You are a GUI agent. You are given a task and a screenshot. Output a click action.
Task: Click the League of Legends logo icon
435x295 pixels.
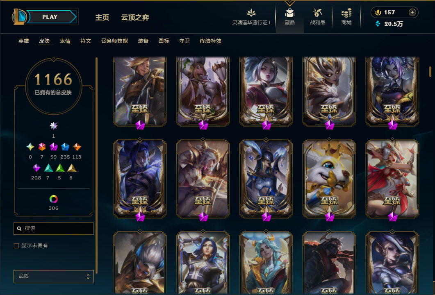pos(19,17)
